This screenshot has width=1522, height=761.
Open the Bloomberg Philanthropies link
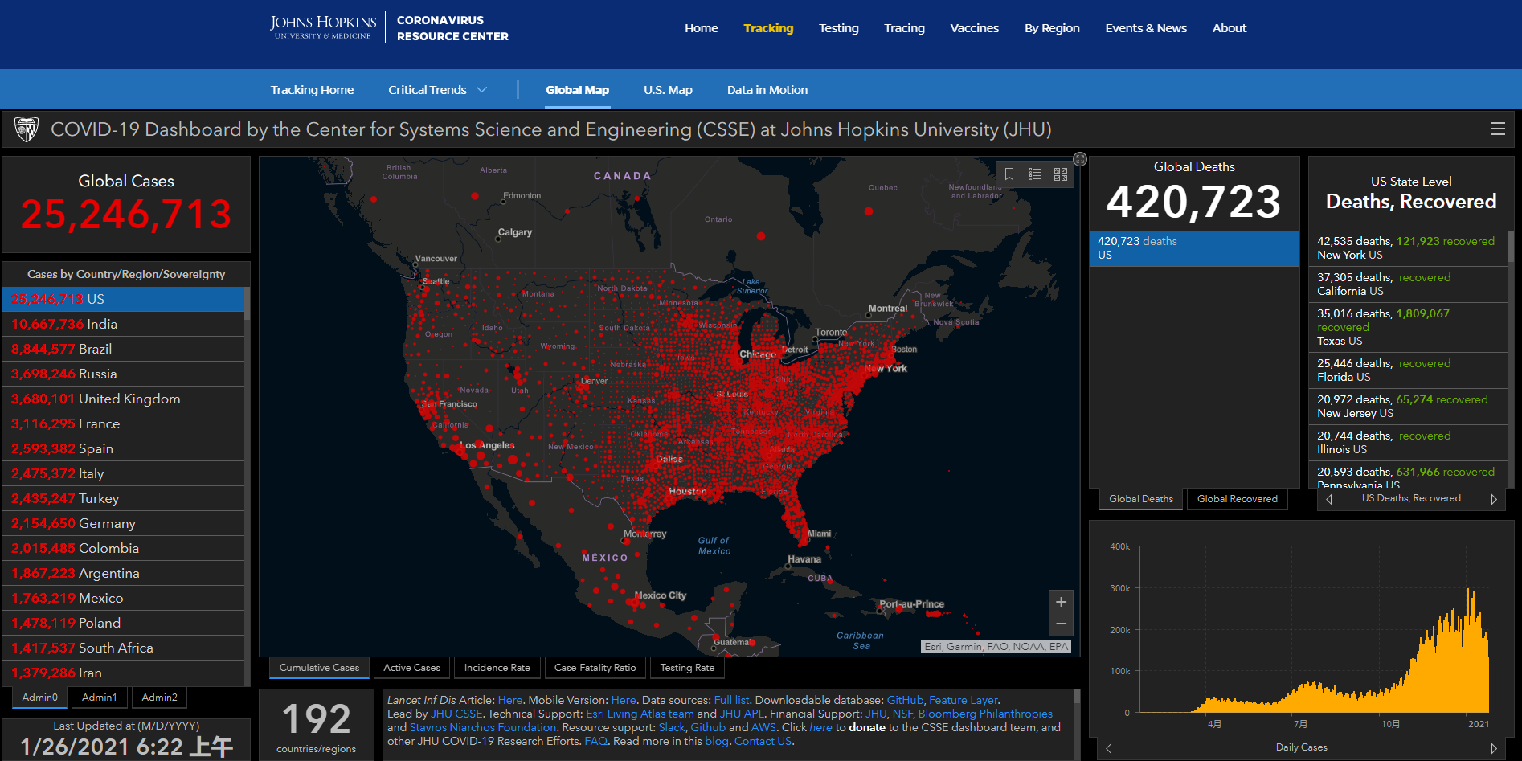click(x=985, y=714)
